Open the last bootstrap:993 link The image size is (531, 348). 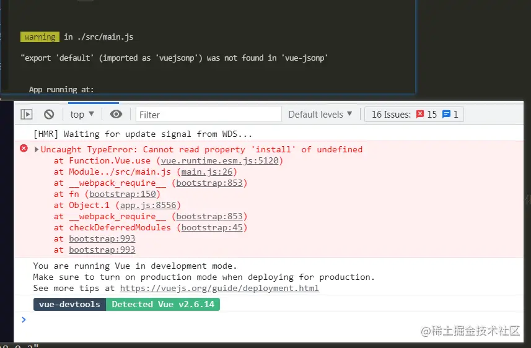click(102, 250)
